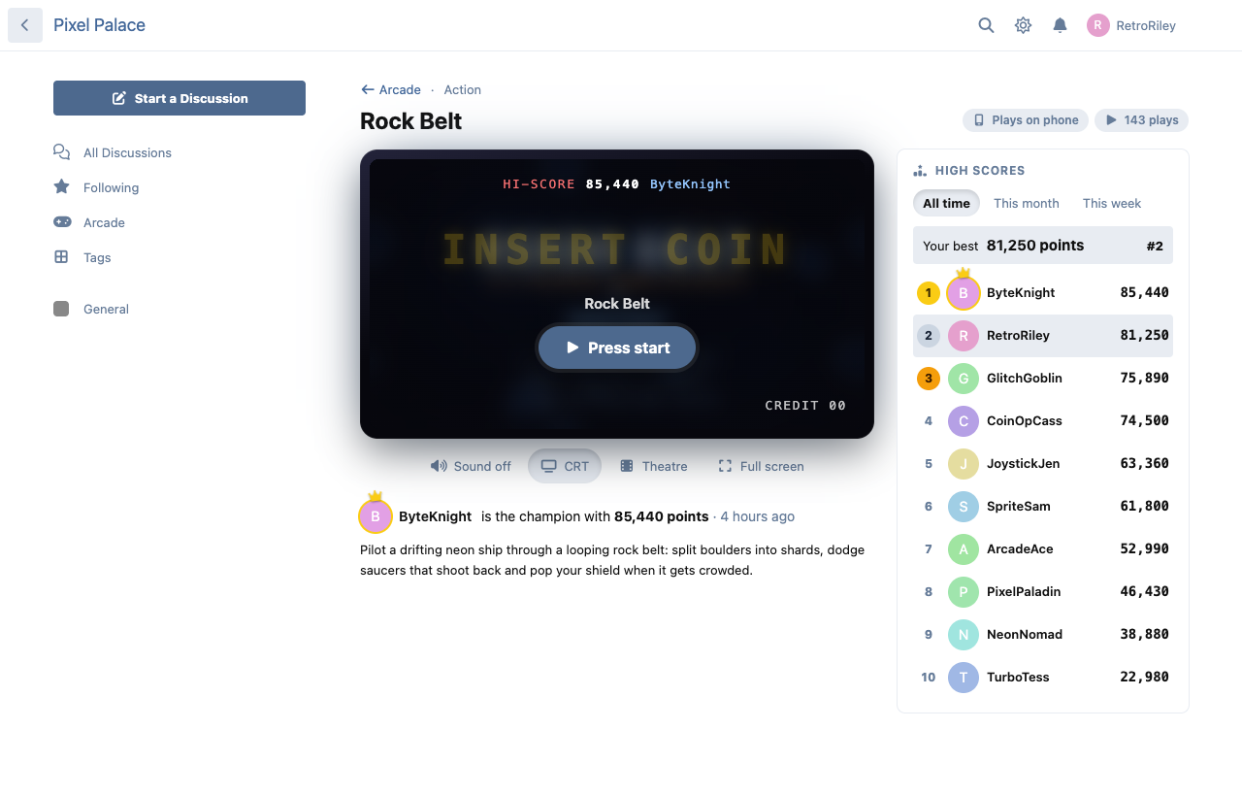1242x796 pixels.
Task: Switch to Full screen view
Action: [761, 466]
